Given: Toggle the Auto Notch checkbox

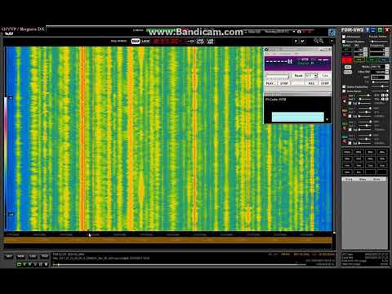Looking at the screenshot, I should pyautogui.click(x=344, y=91).
